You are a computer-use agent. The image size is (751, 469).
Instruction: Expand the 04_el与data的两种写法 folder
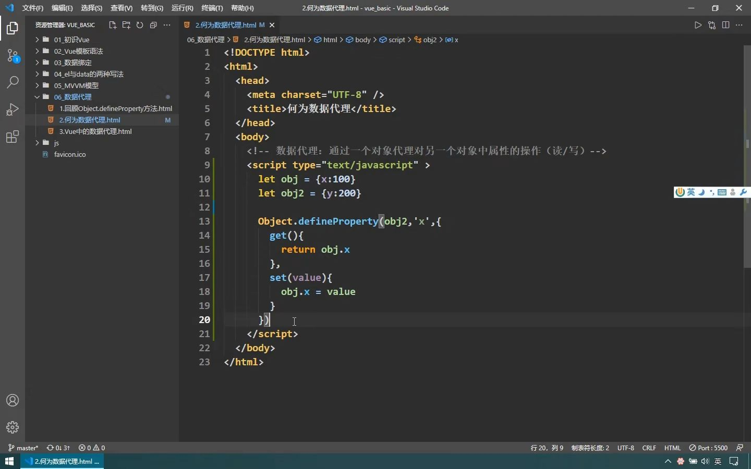(102, 74)
